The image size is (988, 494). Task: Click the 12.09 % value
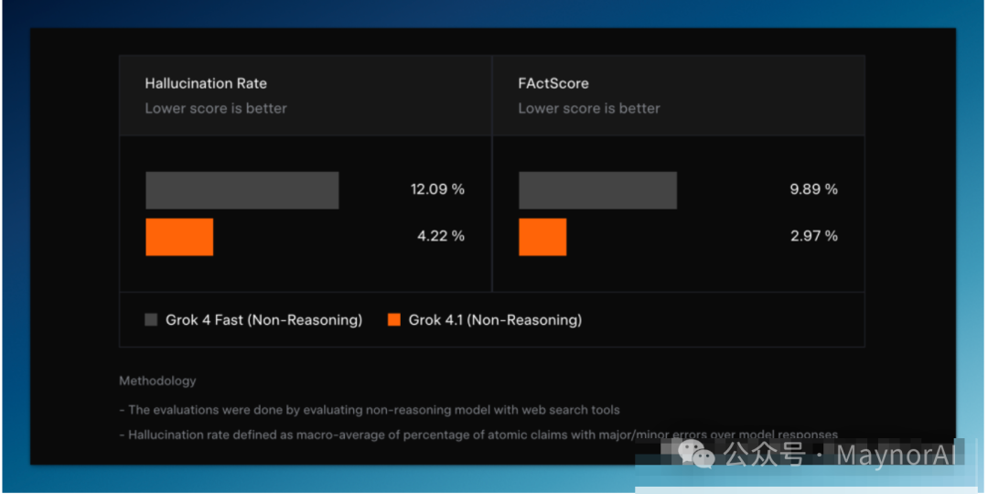tap(437, 189)
